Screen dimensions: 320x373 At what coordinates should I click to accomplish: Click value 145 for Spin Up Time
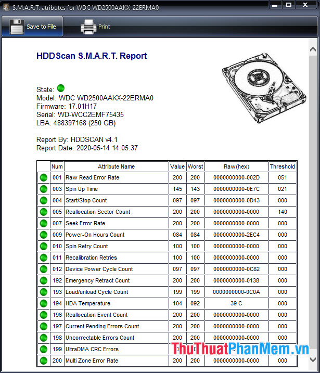177,189
